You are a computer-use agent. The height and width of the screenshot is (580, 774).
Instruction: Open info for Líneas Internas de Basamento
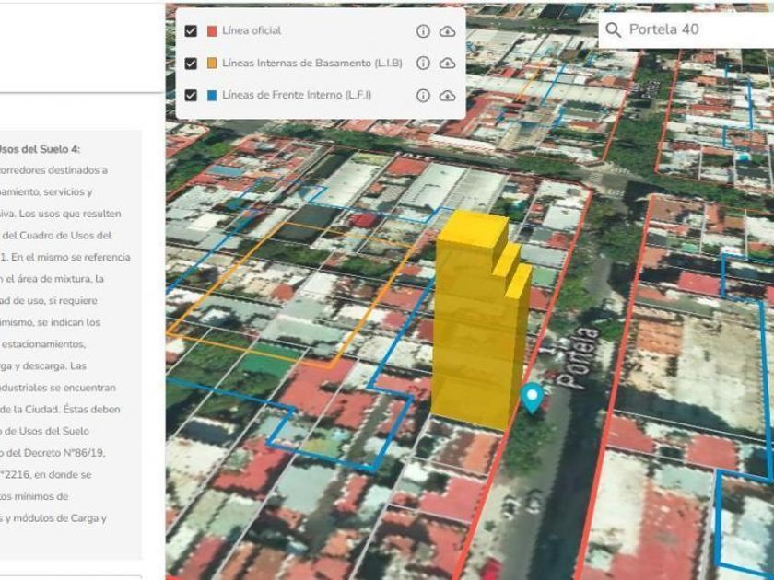[423, 64]
